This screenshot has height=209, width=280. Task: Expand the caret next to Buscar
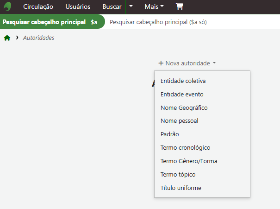pyautogui.click(x=131, y=7)
